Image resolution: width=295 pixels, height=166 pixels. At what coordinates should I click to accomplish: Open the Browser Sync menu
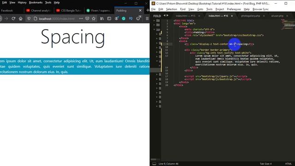coord(260,9)
